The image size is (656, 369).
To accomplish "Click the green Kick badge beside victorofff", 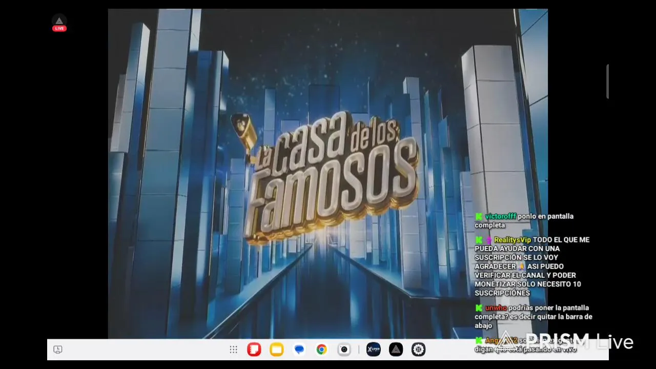I will click(x=479, y=216).
